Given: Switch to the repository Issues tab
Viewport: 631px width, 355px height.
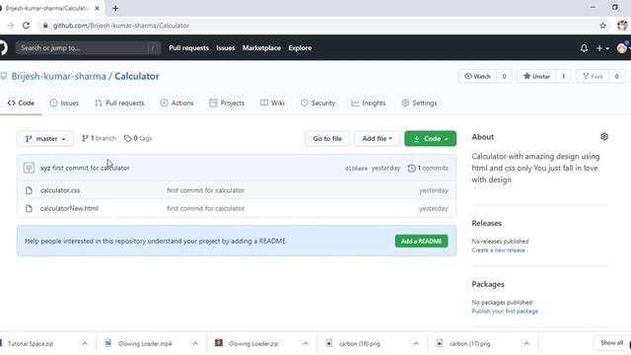Looking at the screenshot, I should point(64,104).
